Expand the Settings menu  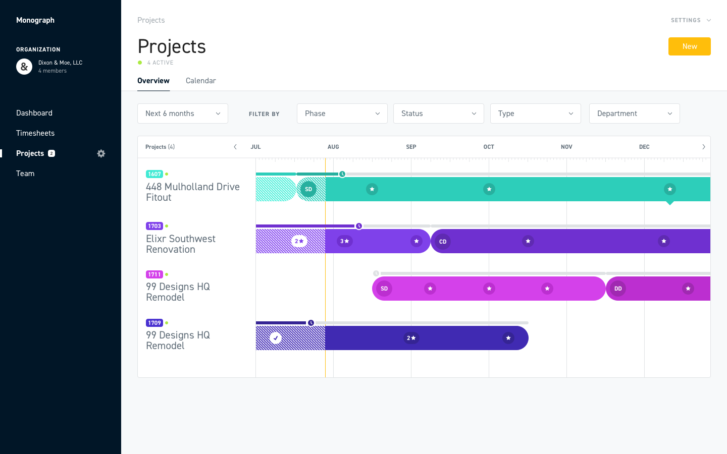(x=691, y=20)
